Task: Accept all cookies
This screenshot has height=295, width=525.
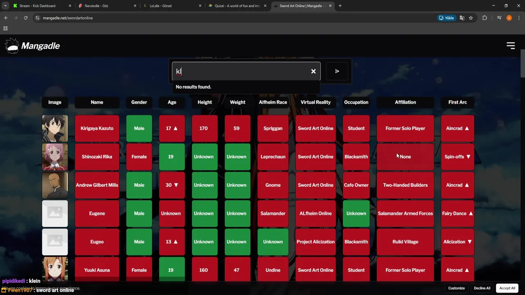Action: (x=507, y=288)
